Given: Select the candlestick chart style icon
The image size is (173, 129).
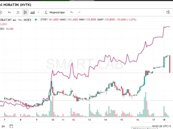Looking at the screenshot, I should [x=25, y=12].
